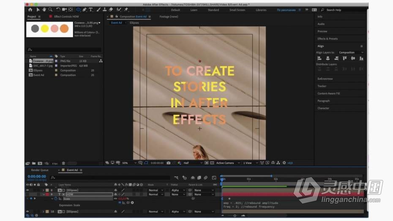Viewport: 393px width, 221px height.
Task: Open resolution Half dropdown
Action: (x=193, y=163)
